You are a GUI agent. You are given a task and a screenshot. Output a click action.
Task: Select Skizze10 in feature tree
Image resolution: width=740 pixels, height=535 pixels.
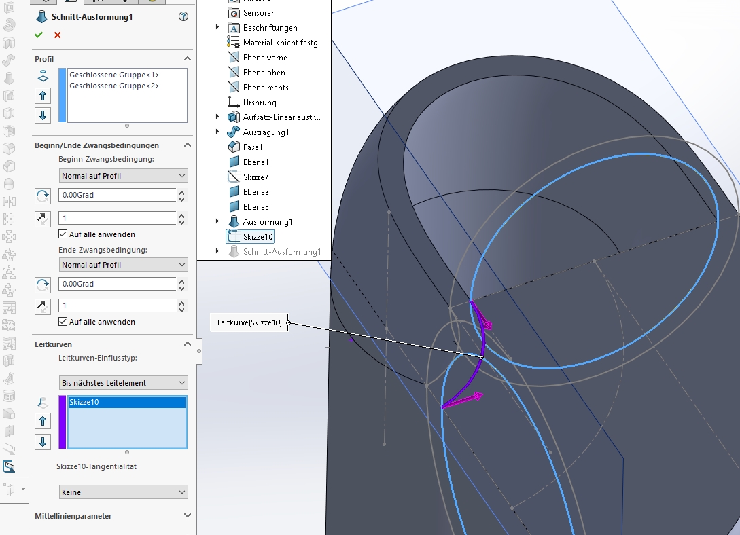pos(258,236)
